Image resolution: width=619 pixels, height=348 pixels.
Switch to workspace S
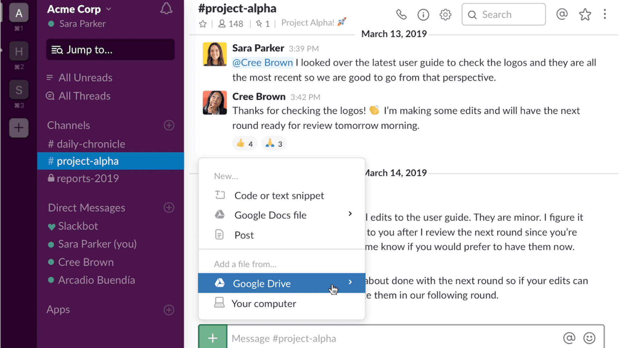tap(19, 90)
